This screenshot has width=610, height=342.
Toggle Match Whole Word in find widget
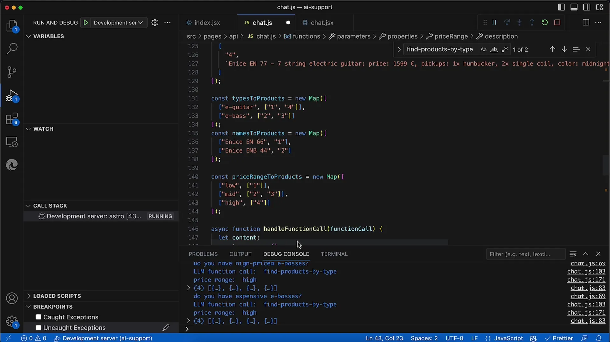coord(494,49)
